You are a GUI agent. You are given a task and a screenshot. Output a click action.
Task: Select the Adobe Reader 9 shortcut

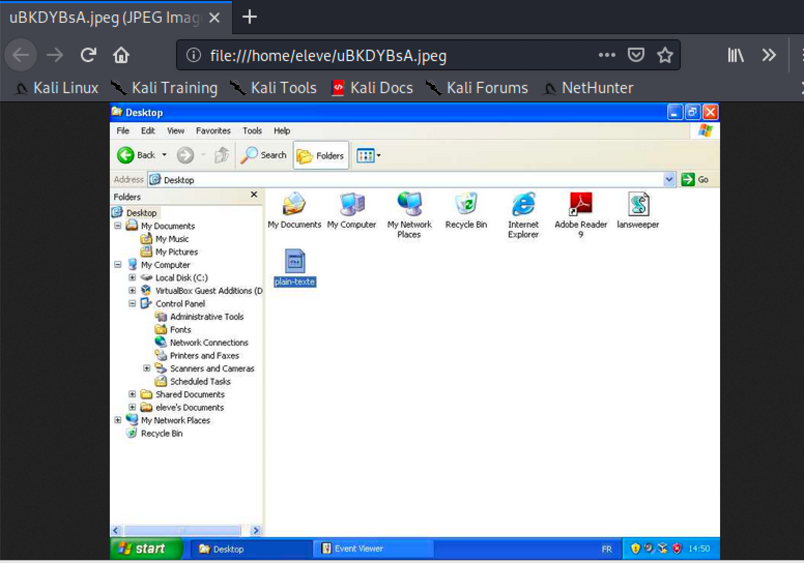coord(581,215)
